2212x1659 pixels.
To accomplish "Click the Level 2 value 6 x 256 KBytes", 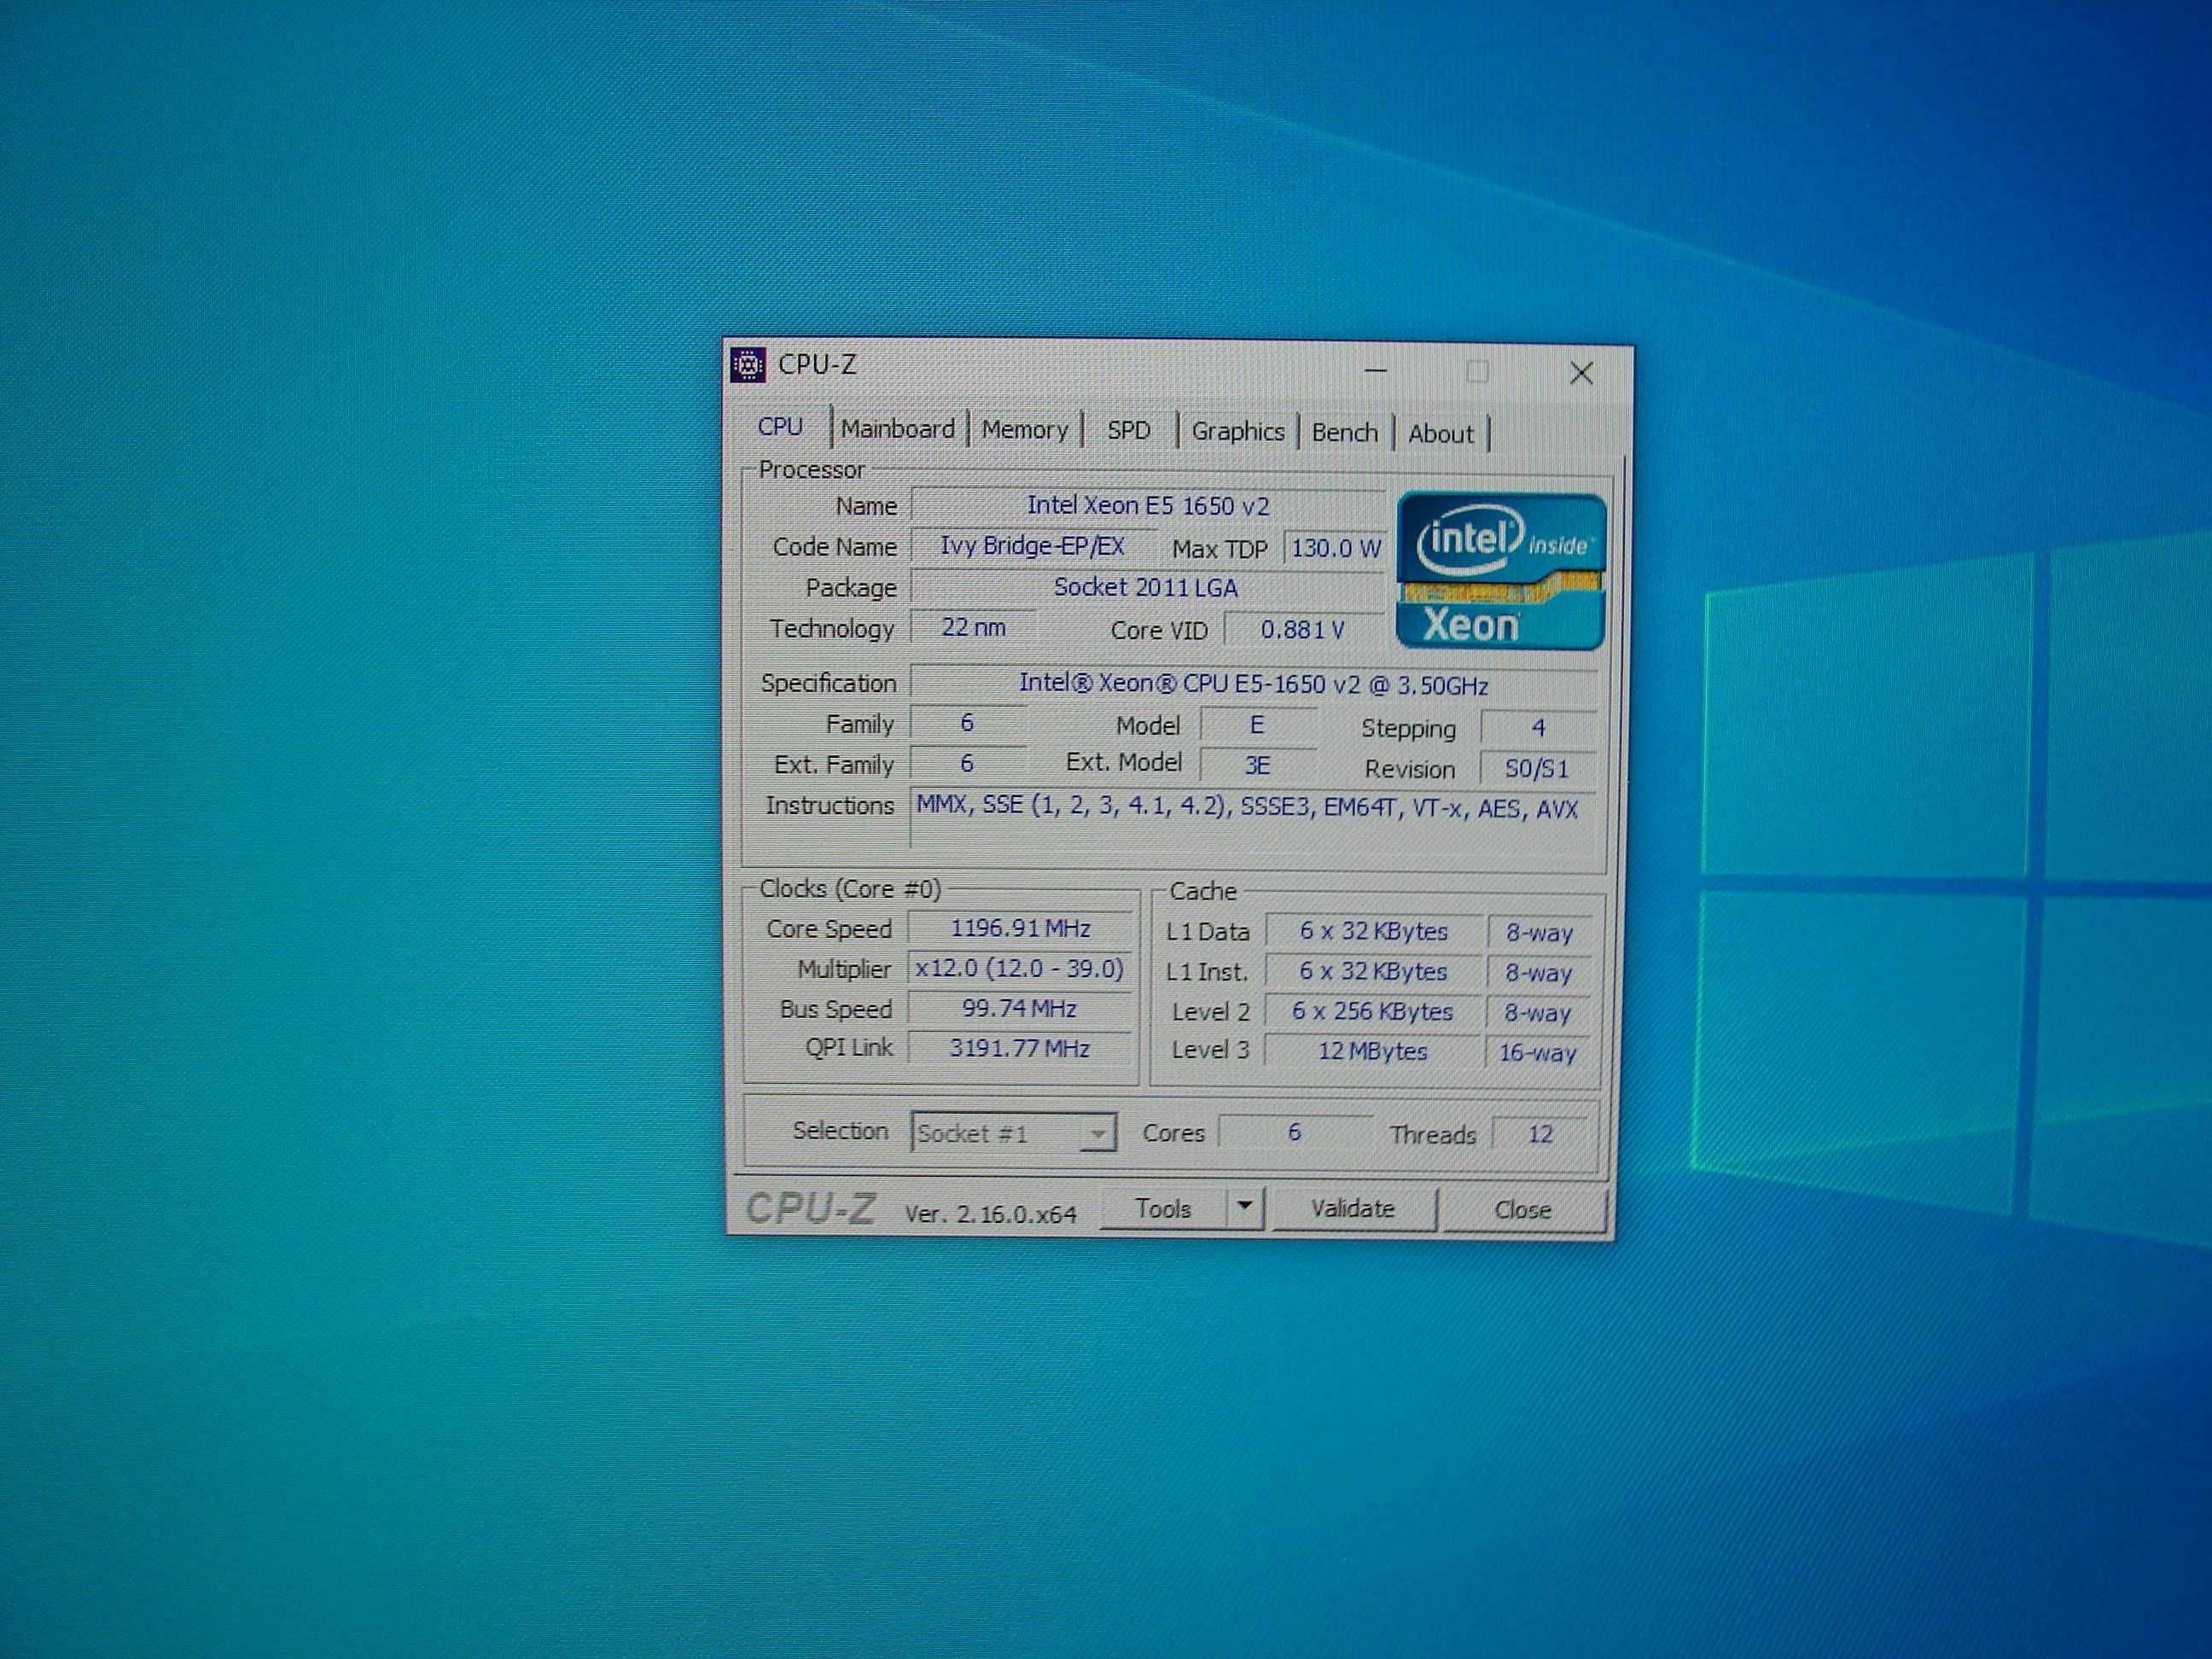I will coord(1373,1011).
